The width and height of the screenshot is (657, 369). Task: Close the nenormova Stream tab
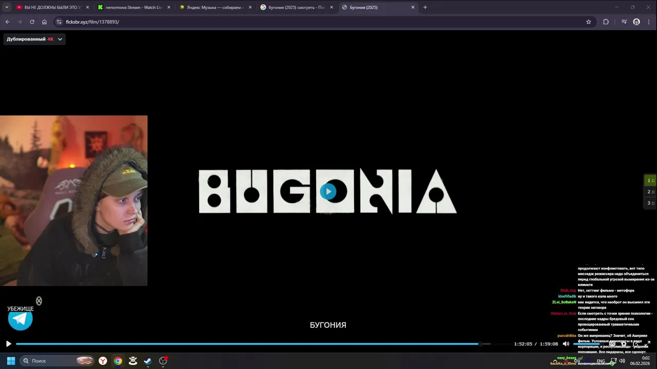tap(168, 7)
